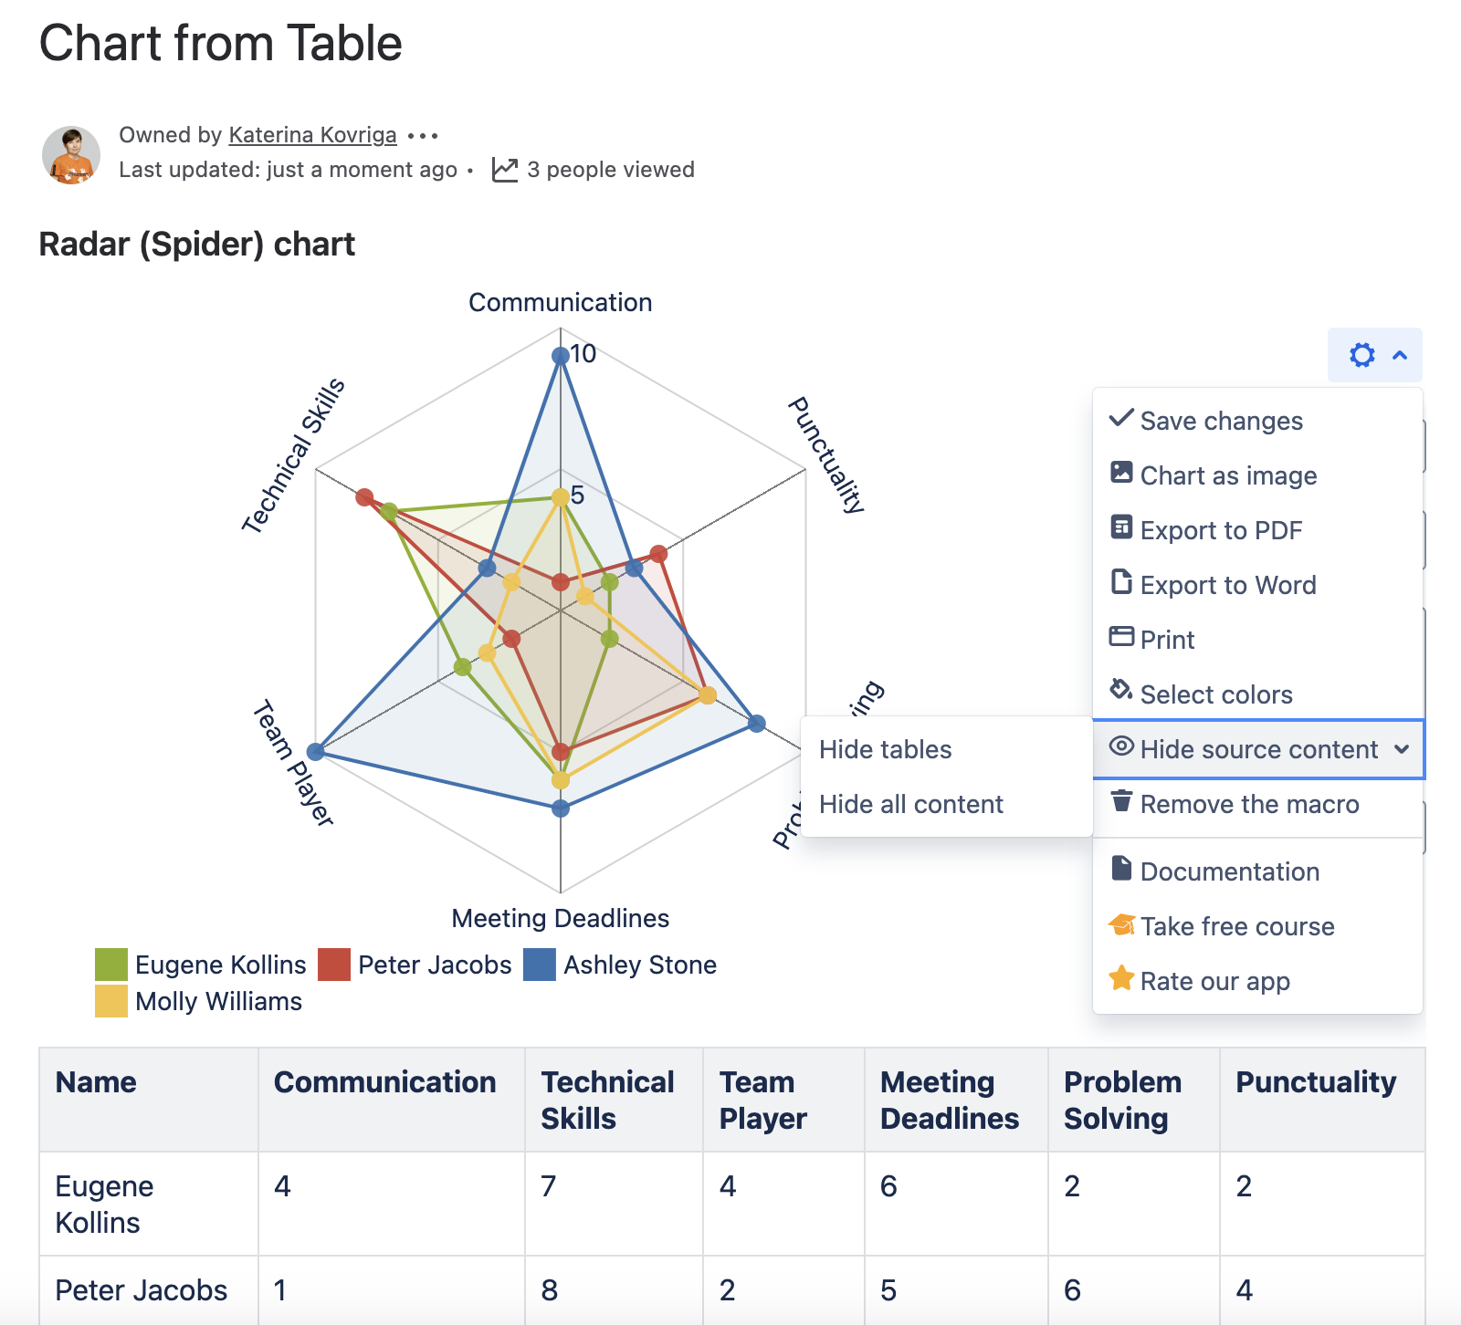Click the Select colors paint bucket icon
1461x1325 pixels.
[x=1121, y=690]
